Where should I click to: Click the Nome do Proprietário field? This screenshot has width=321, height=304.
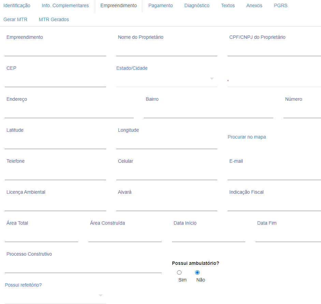tap(167, 49)
